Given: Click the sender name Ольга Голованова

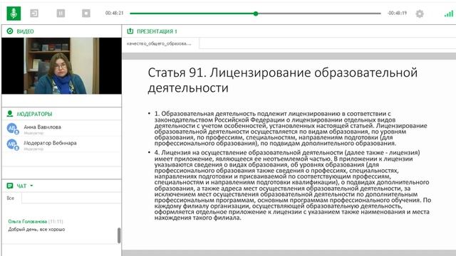Looking at the screenshot, I should click(28, 221).
